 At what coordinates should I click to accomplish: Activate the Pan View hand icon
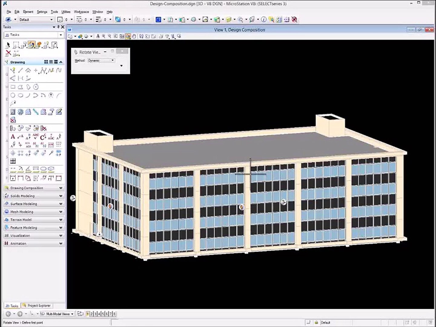pyautogui.click(x=134, y=36)
